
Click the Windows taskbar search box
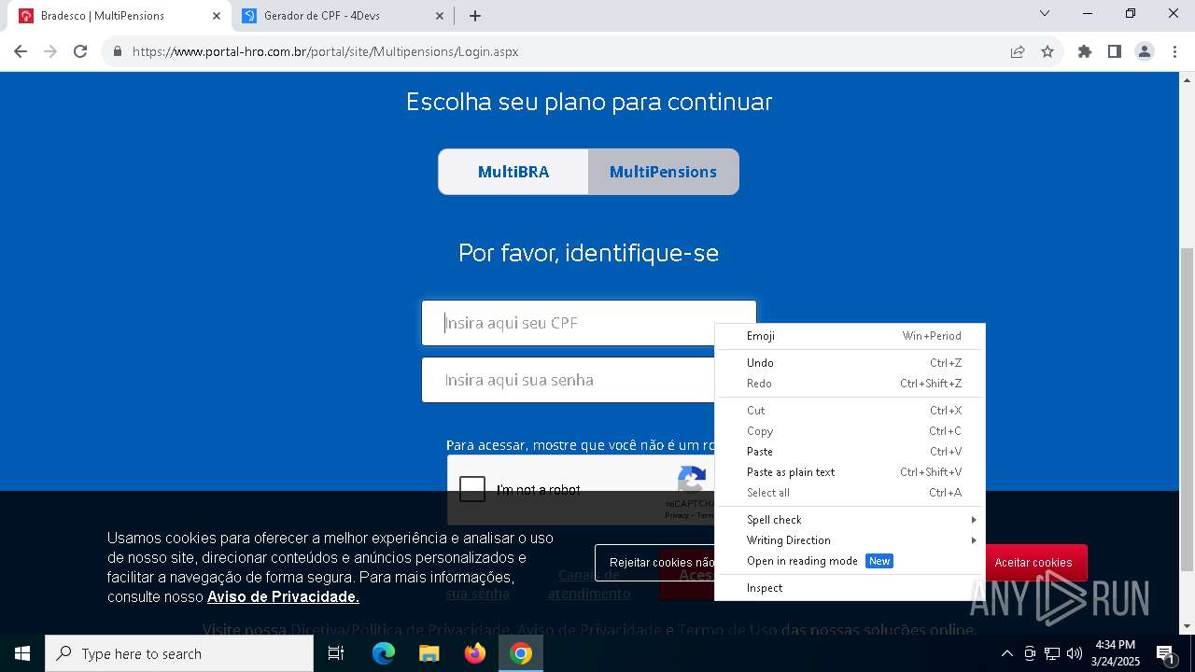[179, 653]
